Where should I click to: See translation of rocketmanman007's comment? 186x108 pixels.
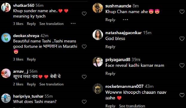(x=132, y=106)
